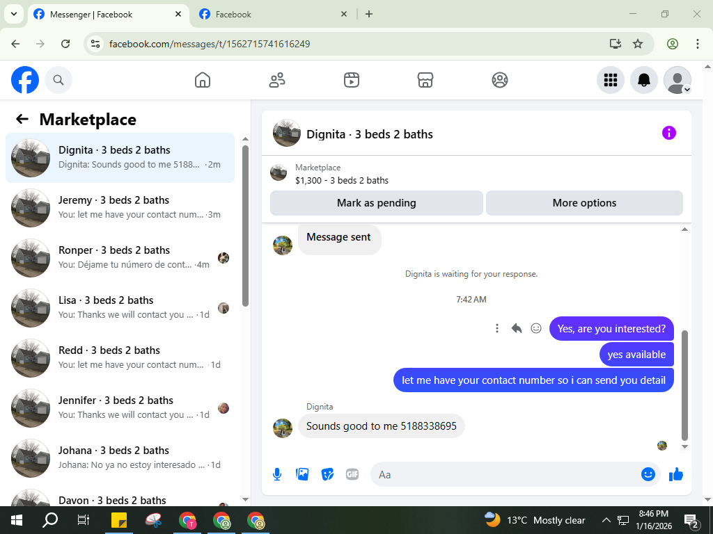This screenshot has height=534, width=713.
Task: Open Lisa conversation in list
Action: click(x=120, y=307)
